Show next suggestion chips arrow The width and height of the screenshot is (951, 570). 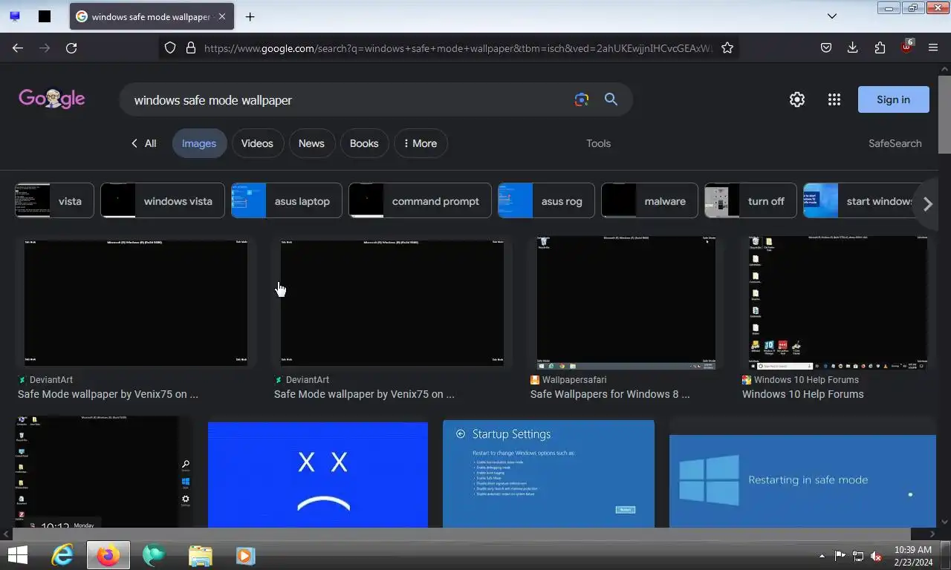point(927,204)
